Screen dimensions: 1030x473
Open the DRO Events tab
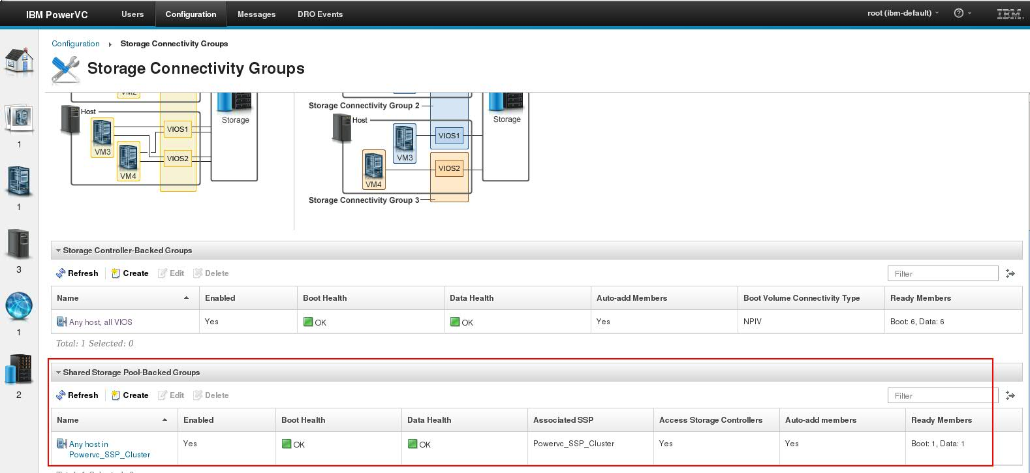click(320, 14)
